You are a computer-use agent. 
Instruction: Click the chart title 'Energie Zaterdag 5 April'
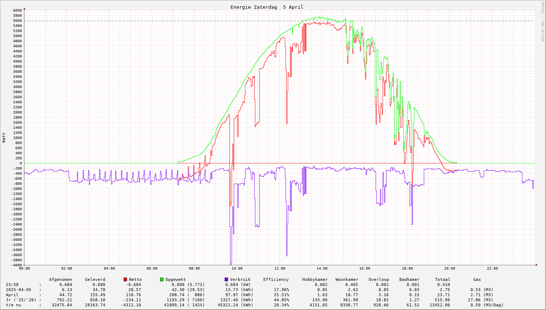pyautogui.click(x=267, y=7)
